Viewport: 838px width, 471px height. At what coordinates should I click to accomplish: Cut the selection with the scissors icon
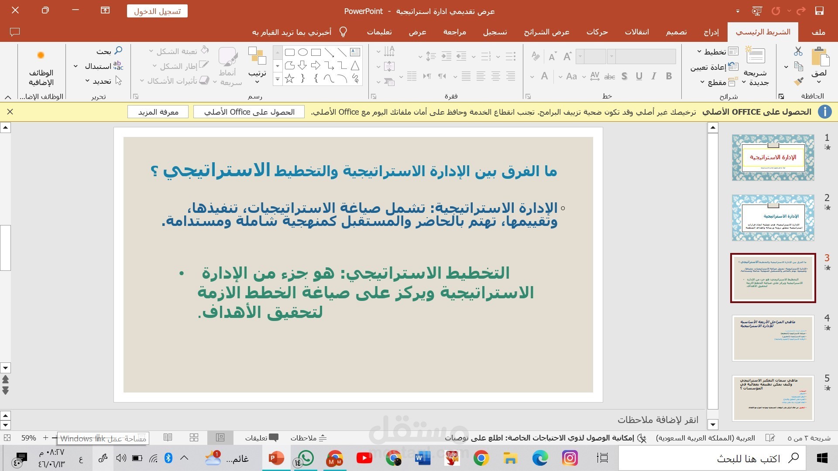click(798, 51)
